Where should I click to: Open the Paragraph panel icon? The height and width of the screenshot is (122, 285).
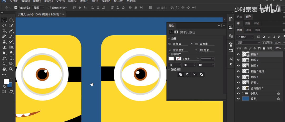click(231, 65)
